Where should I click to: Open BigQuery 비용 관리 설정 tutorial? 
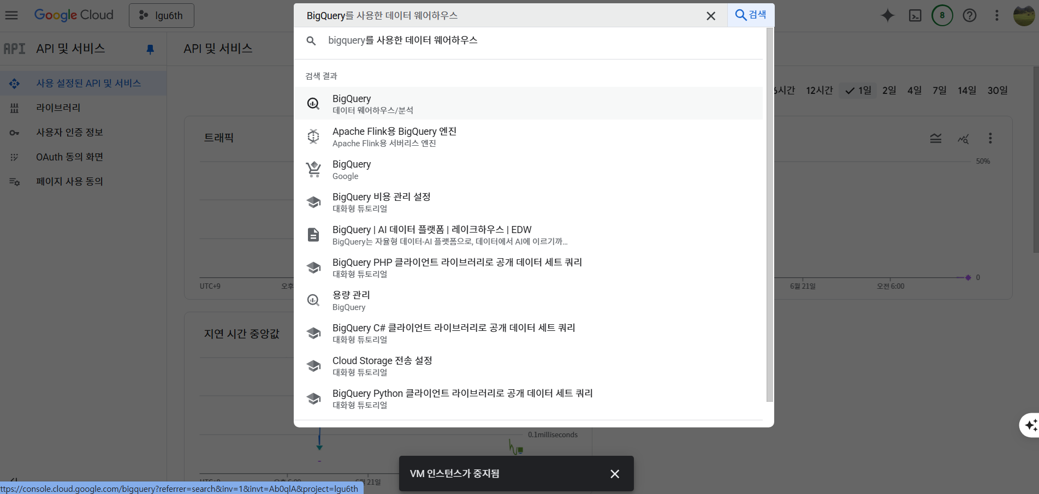(x=528, y=201)
